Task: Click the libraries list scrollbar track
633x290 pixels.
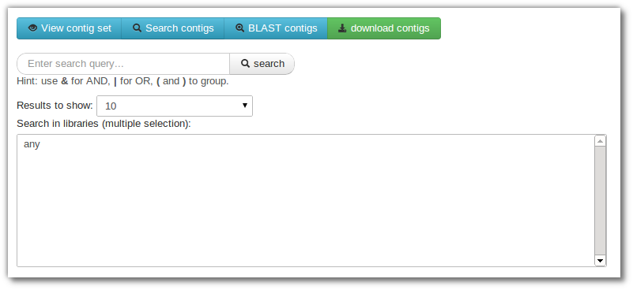Action: pos(601,201)
